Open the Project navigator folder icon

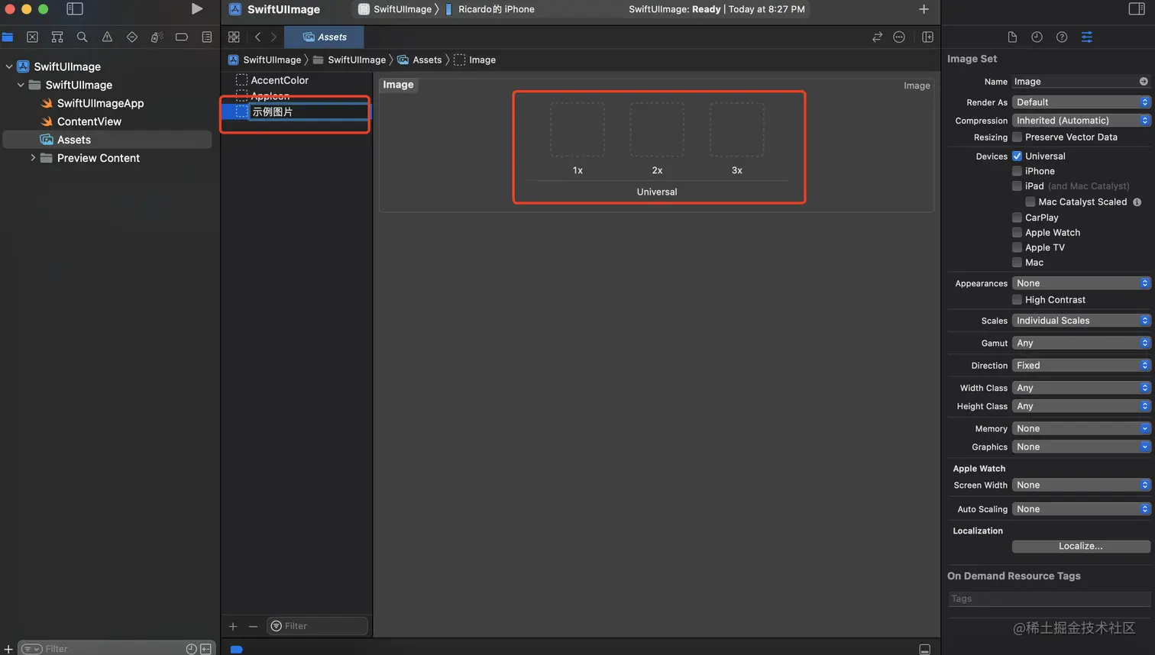coord(8,37)
